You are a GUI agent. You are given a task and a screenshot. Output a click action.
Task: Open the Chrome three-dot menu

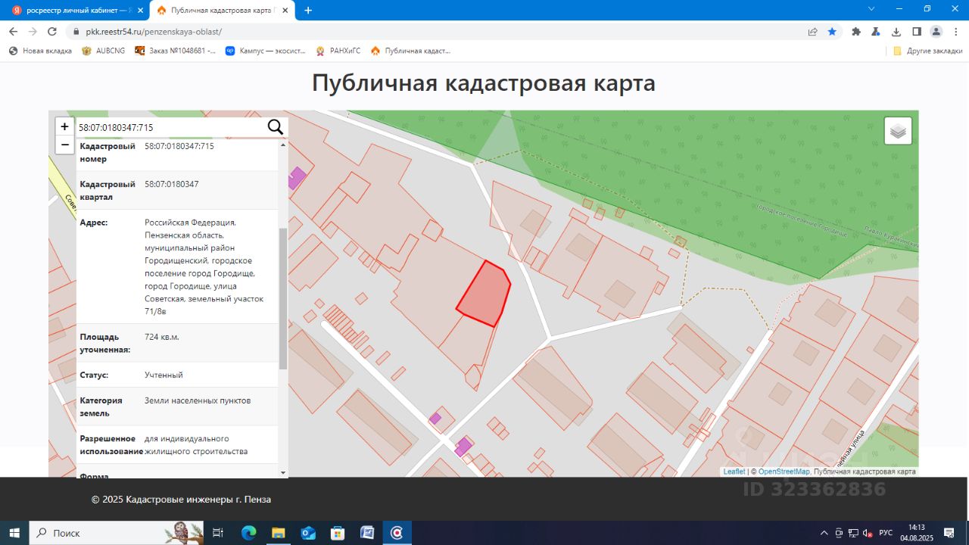coord(956,32)
